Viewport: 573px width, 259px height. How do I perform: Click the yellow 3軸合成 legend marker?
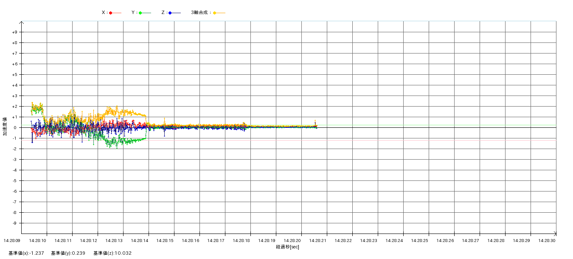215,13
